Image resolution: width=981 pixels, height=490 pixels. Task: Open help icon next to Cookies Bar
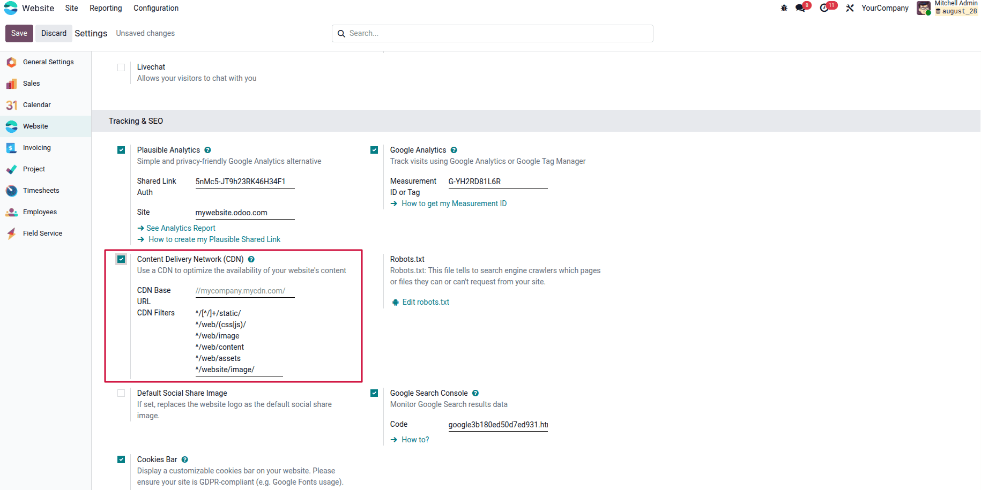(x=184, y=459)
